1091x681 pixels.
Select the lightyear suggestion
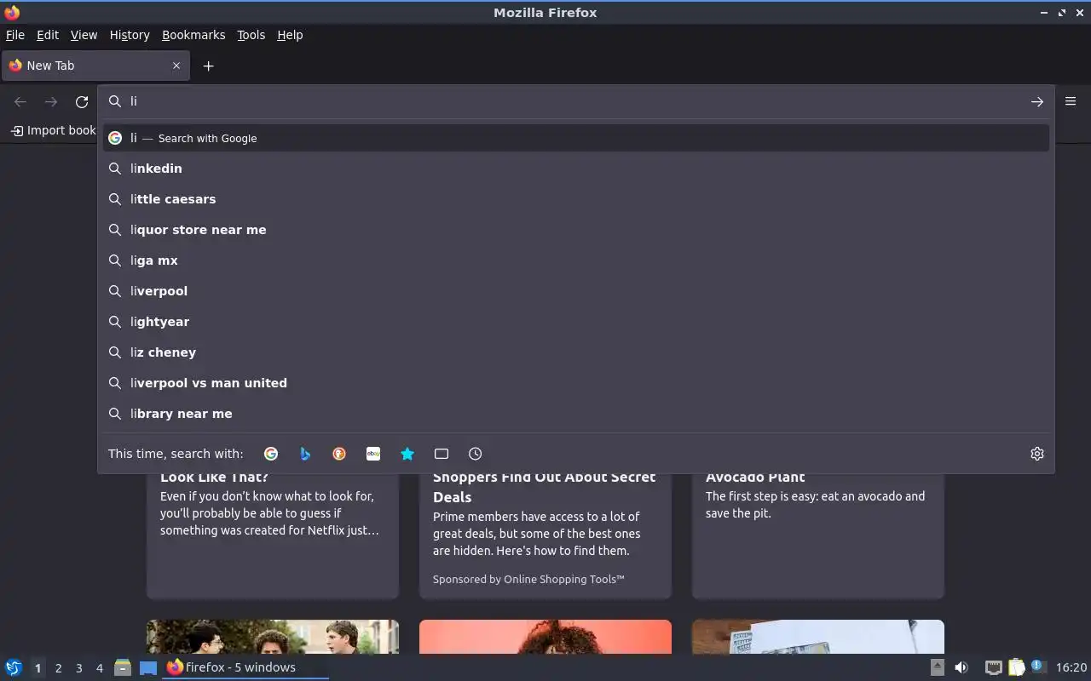point(576,322)
